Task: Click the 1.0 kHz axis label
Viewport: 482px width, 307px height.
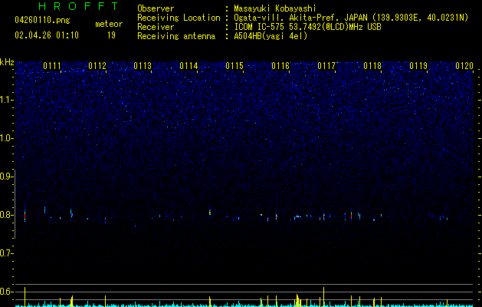Action: (x=7, y=138)
